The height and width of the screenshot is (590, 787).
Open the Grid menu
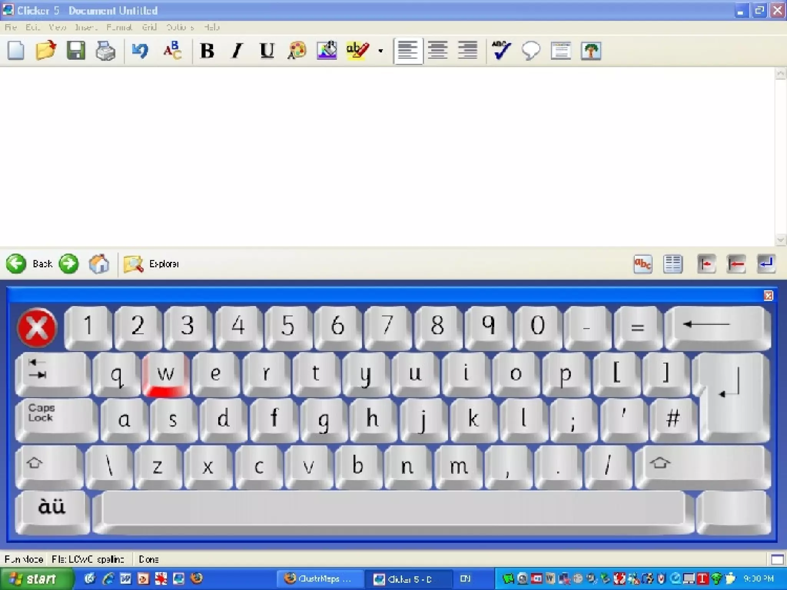[149, 27]
